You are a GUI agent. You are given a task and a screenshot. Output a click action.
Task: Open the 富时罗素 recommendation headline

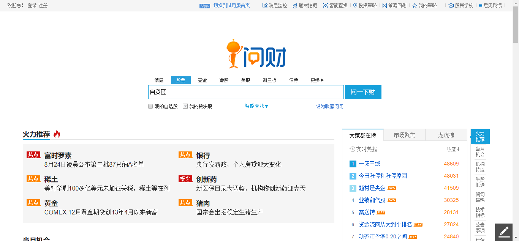[x=58, y=156]
